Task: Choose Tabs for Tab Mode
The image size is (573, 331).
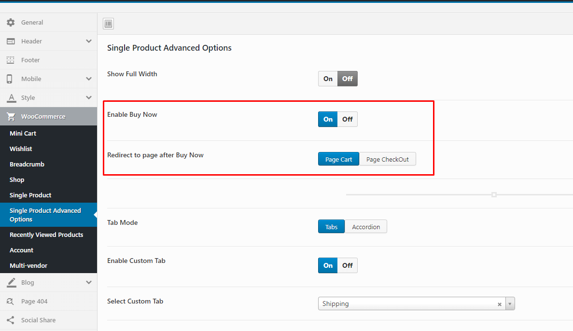Action: coord(332,226)
